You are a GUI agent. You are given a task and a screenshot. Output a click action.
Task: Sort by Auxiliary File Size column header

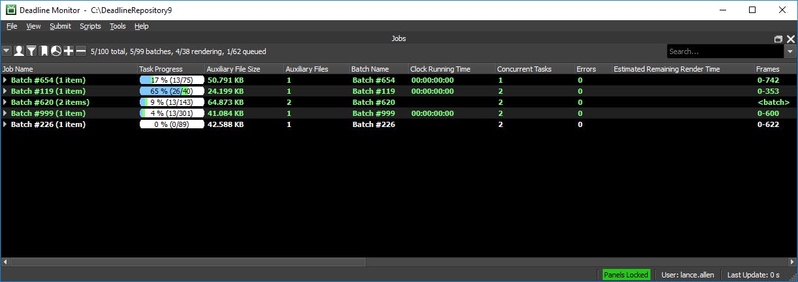tap(244, 69)
